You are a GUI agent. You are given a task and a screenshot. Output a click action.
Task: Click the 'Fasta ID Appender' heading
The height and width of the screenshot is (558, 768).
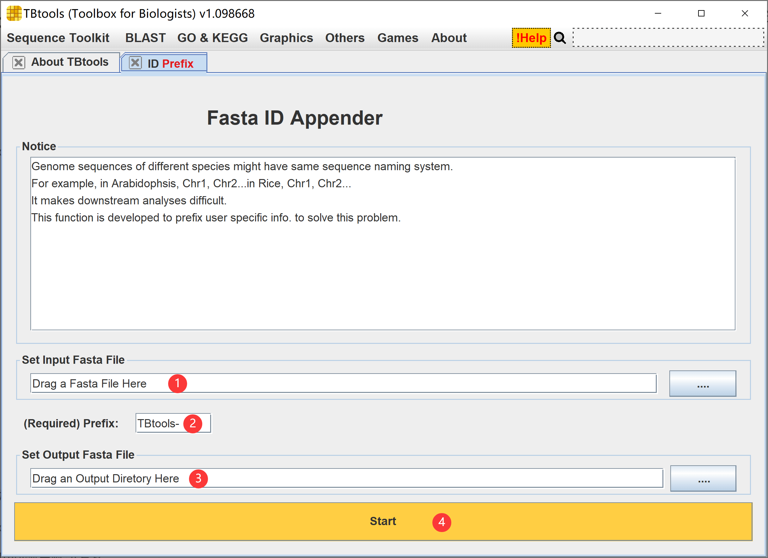295,118
